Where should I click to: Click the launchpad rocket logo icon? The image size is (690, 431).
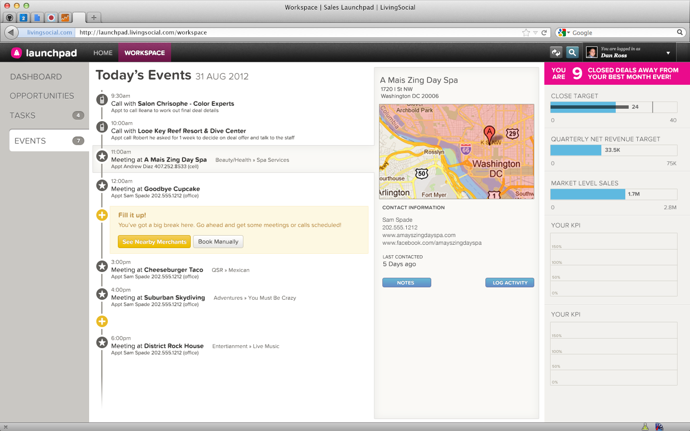tap(17, 53)
